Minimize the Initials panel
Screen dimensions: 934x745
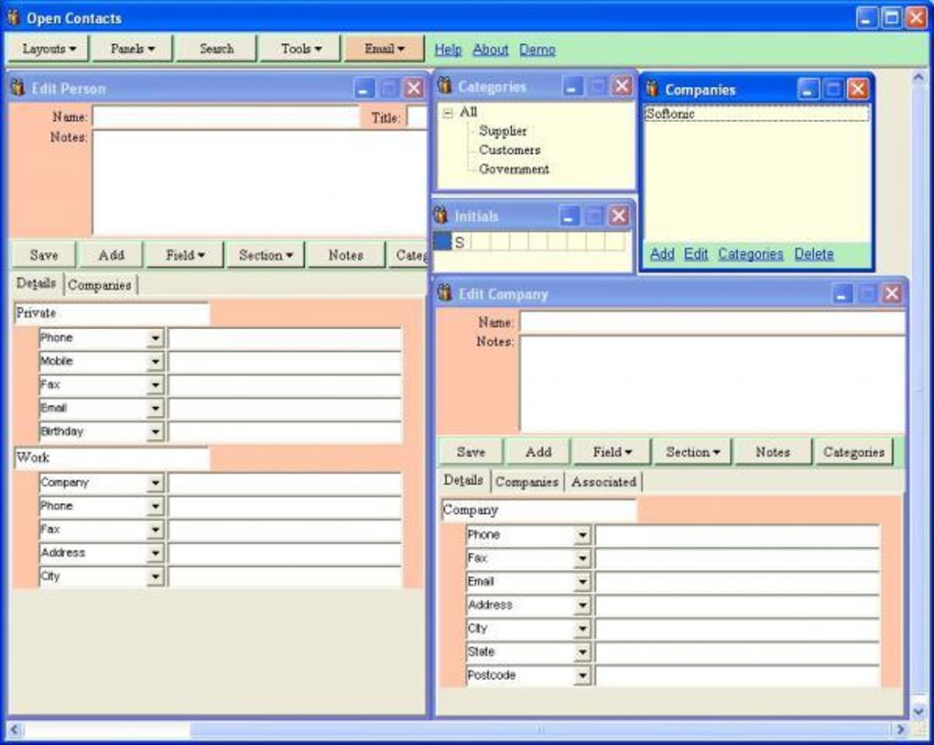pos(570,215)
